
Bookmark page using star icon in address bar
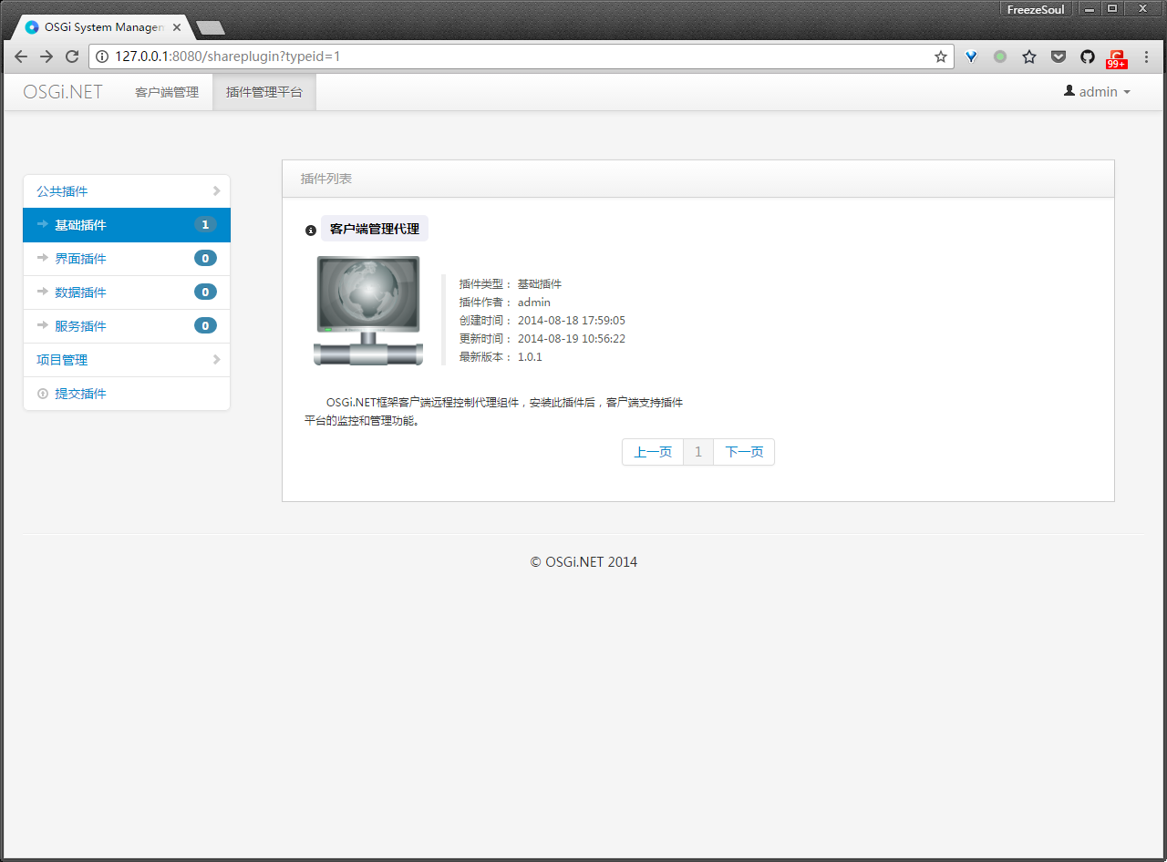pos(941,56)
